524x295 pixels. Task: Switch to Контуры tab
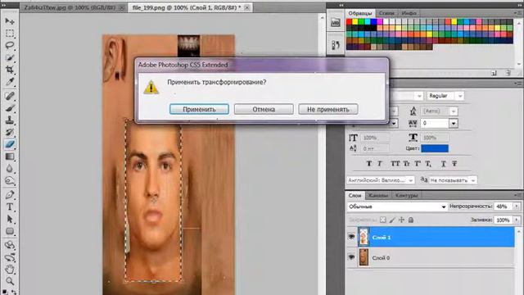click(x=406, y=195)
